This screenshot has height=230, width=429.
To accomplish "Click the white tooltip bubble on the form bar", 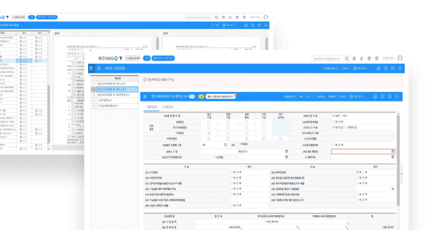I will pyautogui.click(x=220, y=96).
